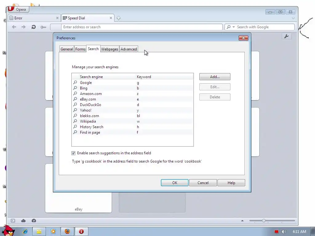Viewport: 315px width, 236px height.
Task: Click the Keyword column header
Action: 165,77
